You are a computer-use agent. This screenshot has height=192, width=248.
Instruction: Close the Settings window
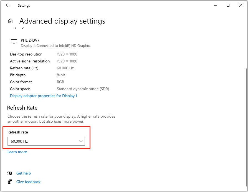[240, 5]
